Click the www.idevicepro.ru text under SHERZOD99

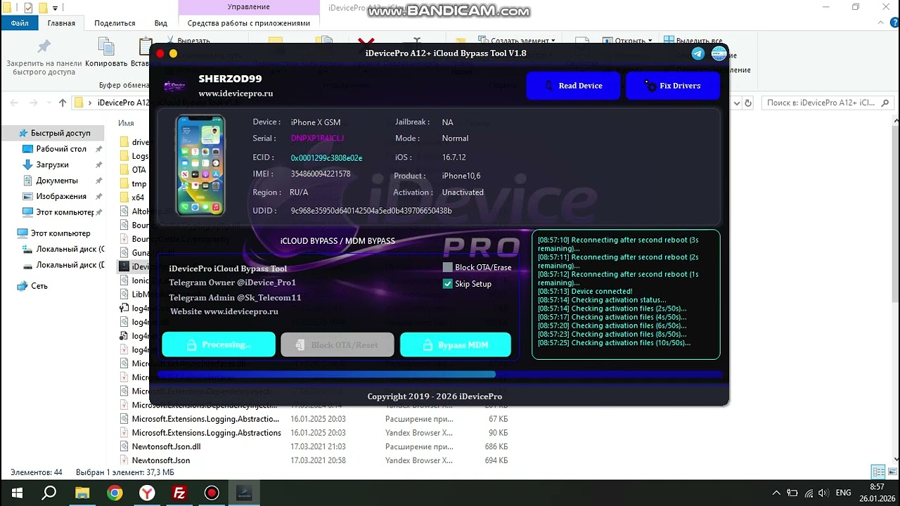point(236,93)
